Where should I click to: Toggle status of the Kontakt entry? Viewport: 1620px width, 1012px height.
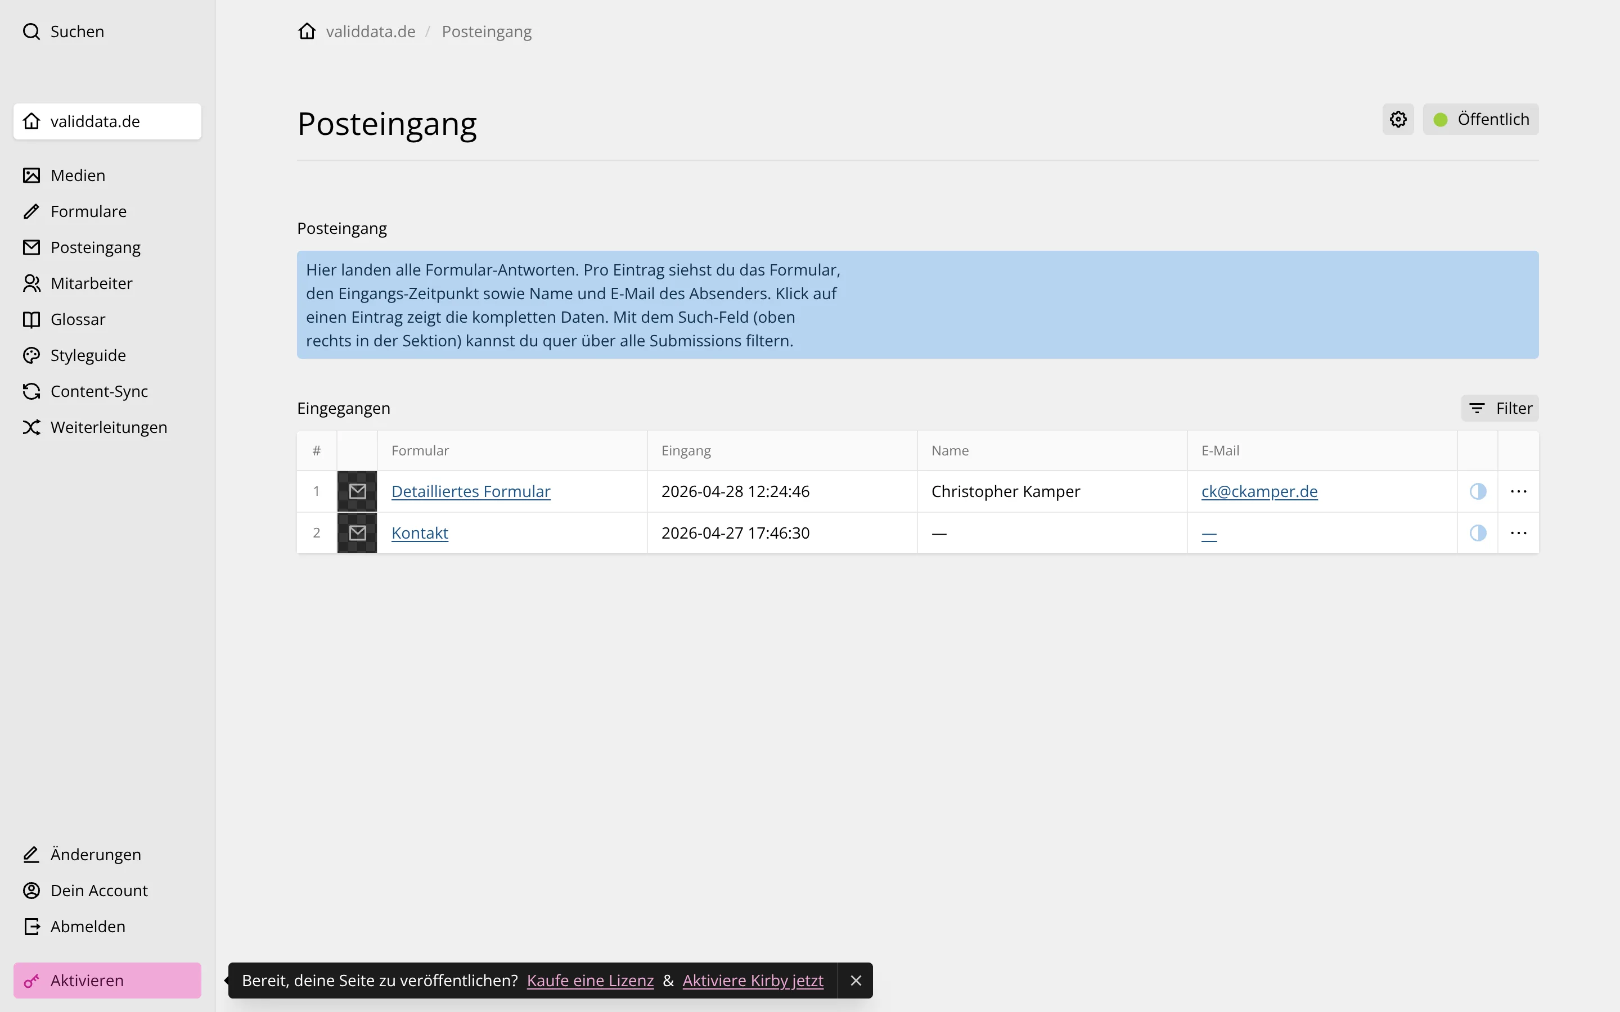coord(1478,533)
